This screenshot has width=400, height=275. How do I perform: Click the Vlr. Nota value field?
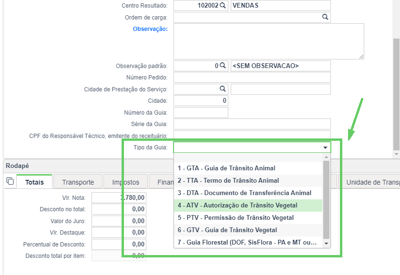(119, 197)
